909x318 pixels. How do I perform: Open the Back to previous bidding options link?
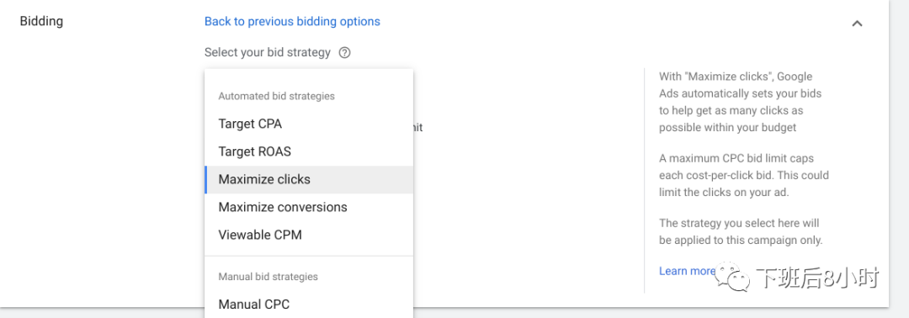pyautogui.click(x=292, y=21)
